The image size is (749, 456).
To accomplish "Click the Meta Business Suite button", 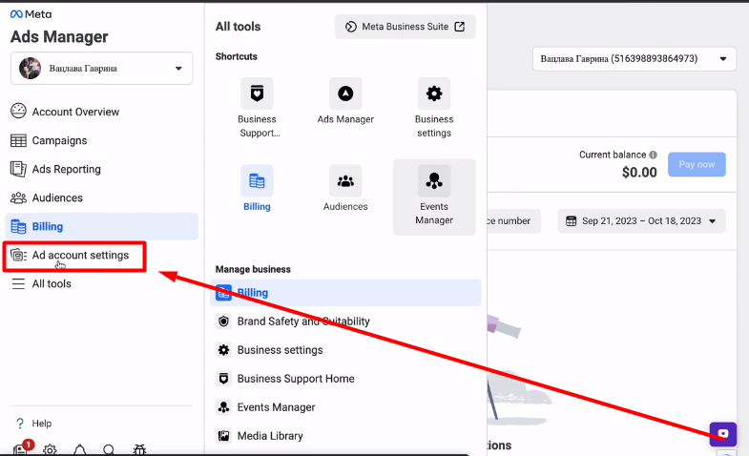I will [405, 27].
